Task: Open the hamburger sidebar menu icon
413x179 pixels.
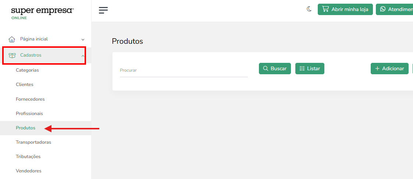Action: click(x=103, y=10)
